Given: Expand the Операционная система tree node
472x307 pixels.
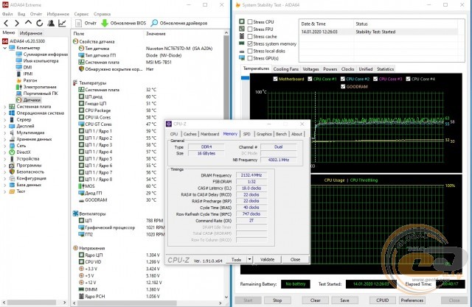Looking at the screenshot, I should coord(5,113).
